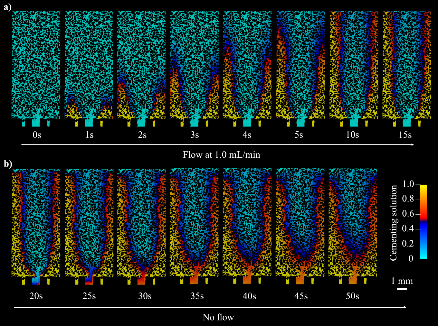Click the 'No flow' caption text
Screen dimensions: 438x326
(218, 317)
